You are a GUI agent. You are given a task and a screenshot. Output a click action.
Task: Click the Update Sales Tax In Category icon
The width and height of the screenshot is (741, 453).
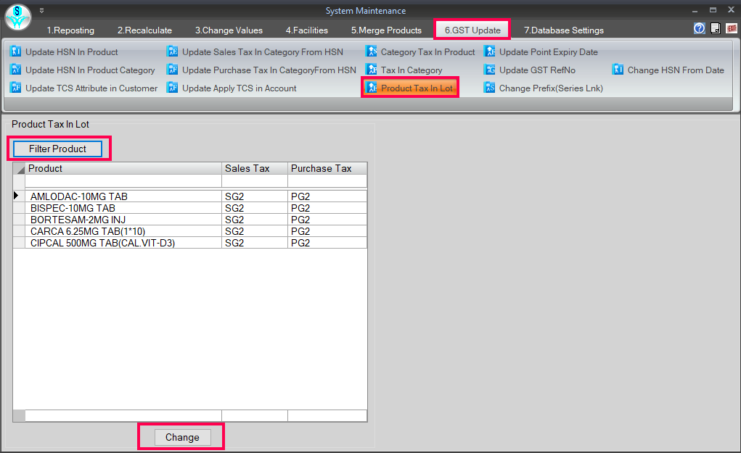(173, 51)
